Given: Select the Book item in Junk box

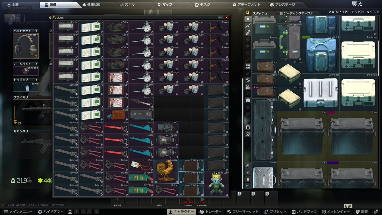Looking at the screenshot, I should point(116,115).
